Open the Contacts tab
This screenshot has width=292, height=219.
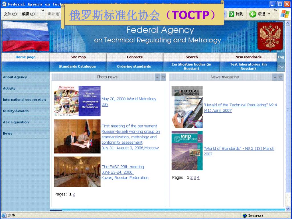pos(135,57)
